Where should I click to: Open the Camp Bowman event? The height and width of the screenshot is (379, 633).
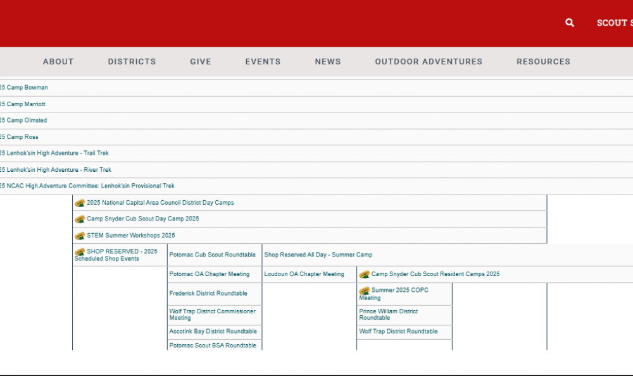(x=24, y=87)
